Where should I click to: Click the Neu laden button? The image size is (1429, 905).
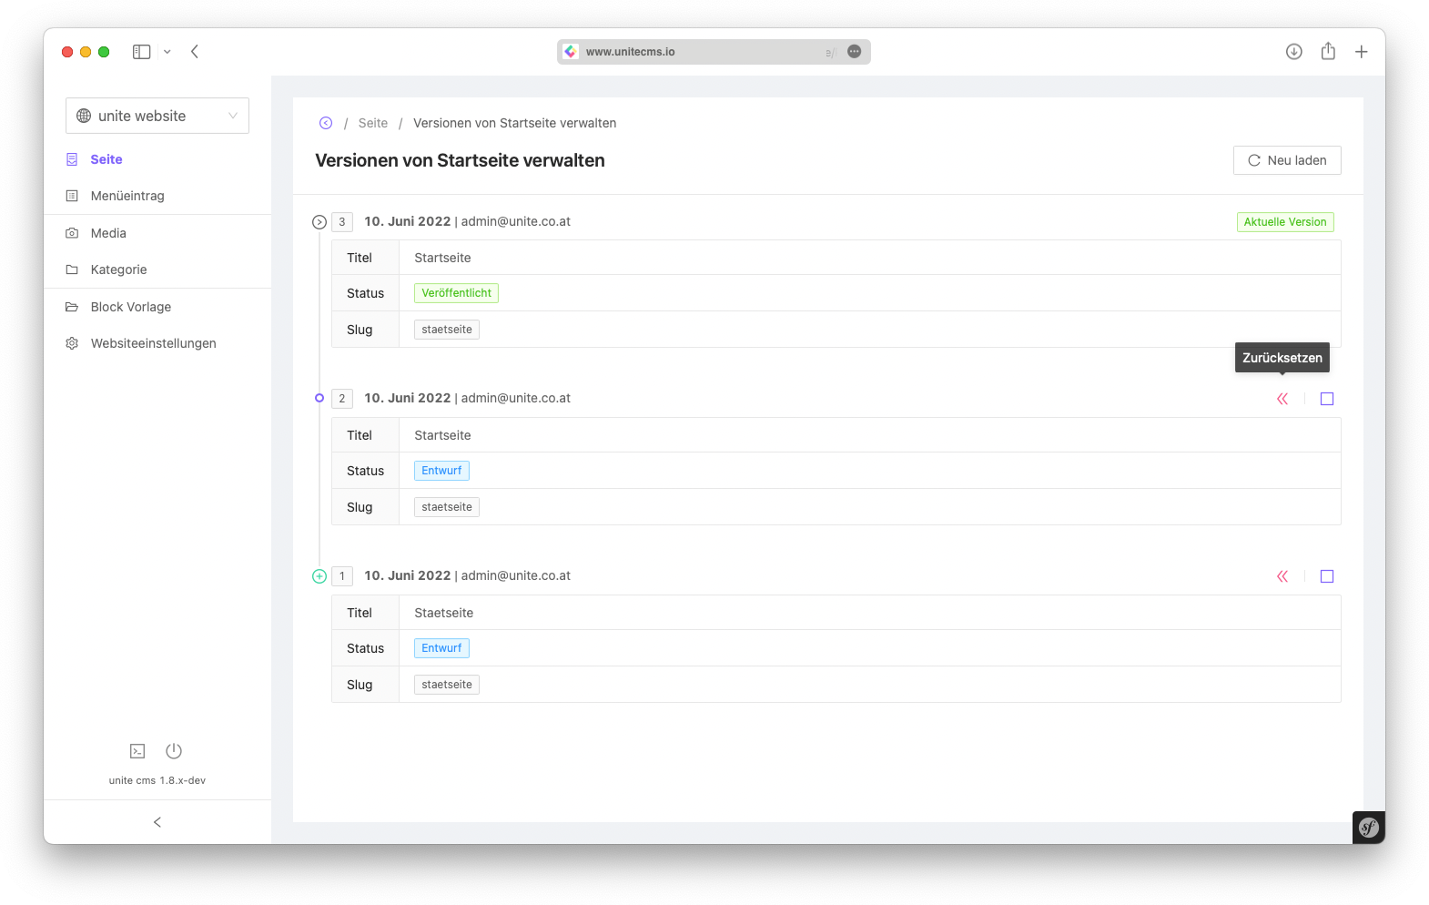[x=1287, y=160]
